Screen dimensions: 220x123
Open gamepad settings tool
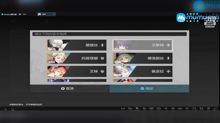click(159, 108)
